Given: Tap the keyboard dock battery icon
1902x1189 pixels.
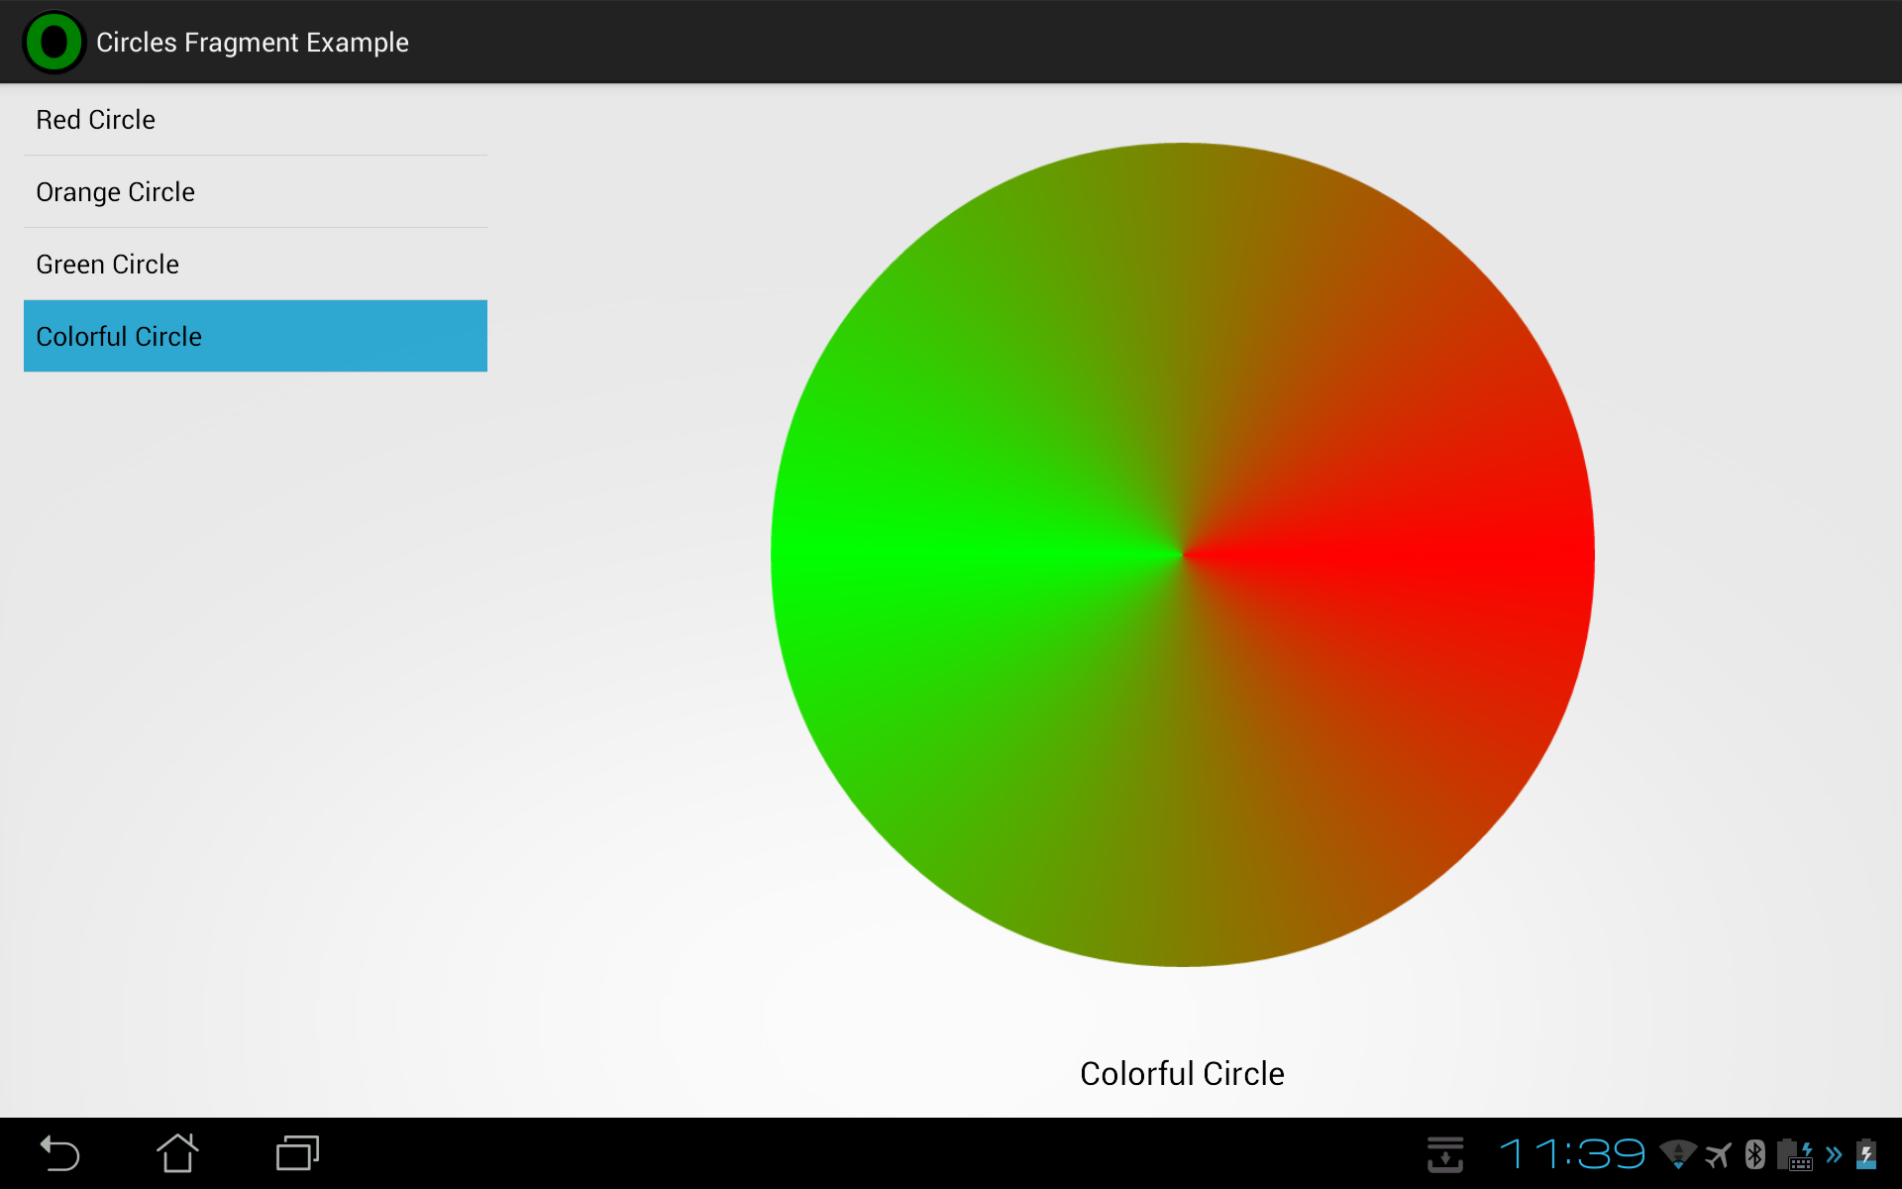Looking at the screenshot, I should [1795, 1154].
